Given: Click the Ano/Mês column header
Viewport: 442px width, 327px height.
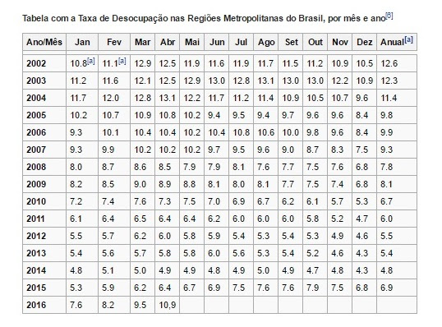Looking at the screenshot, I should pos(44,42).
